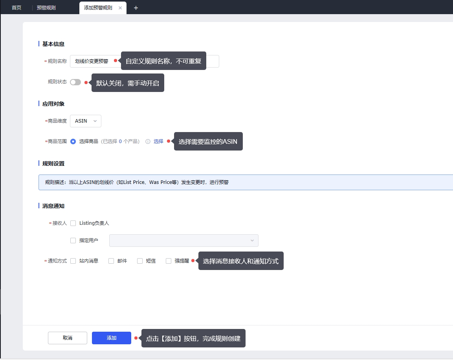Expand the 指定用户 user dropdown
Image resolution: width=453 pixels, height=360 pixels.
click(183, 241)
